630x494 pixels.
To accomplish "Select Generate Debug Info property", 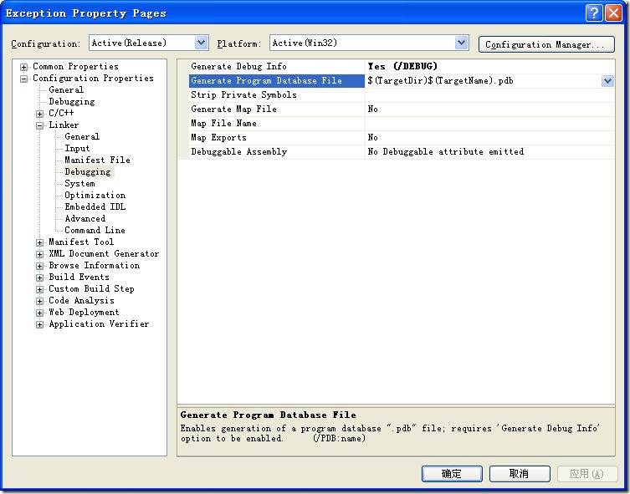I will [x=276, y=66].
